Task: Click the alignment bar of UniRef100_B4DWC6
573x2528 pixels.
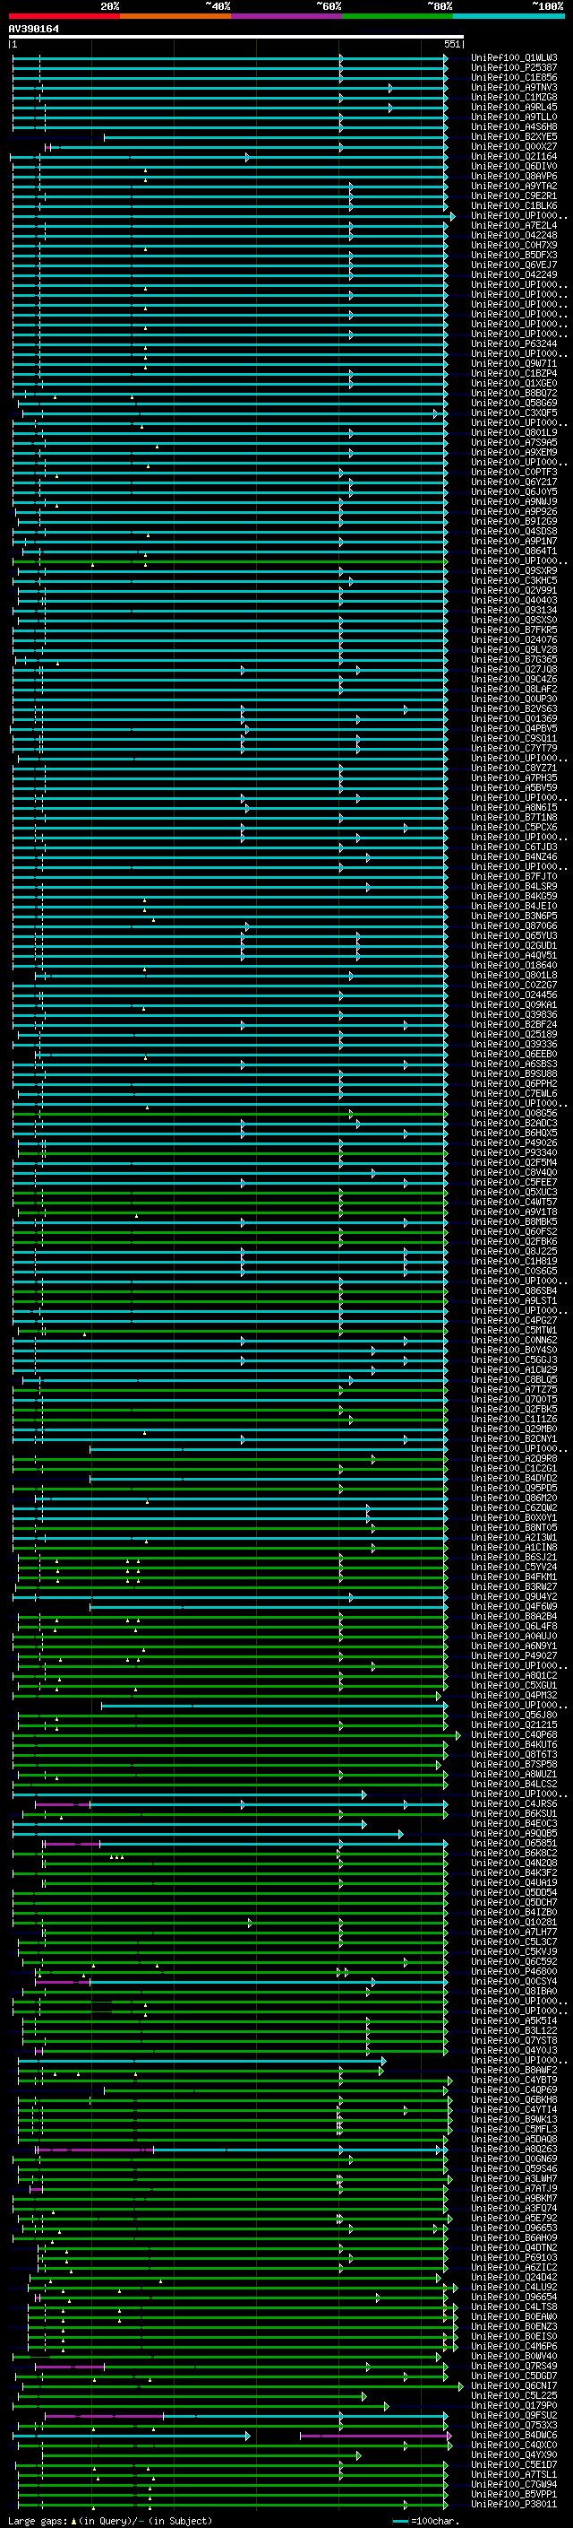Action: click(x=231, y=2435)
